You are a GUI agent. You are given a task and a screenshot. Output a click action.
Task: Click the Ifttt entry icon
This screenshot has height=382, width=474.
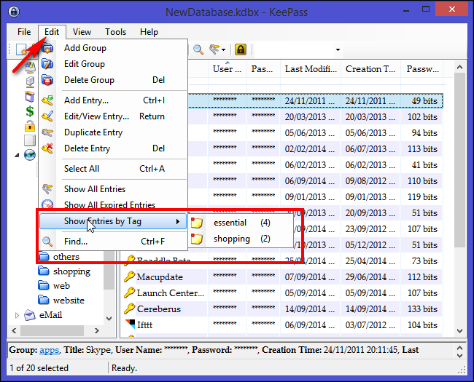[x=129, y=325]
